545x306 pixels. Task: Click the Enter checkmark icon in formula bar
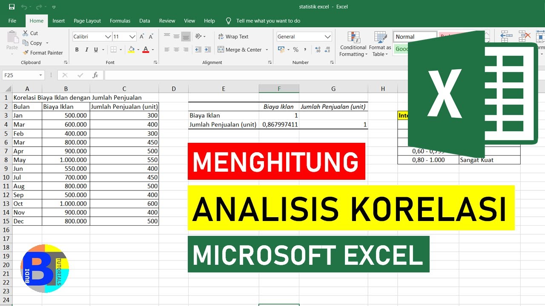point(80,75)
